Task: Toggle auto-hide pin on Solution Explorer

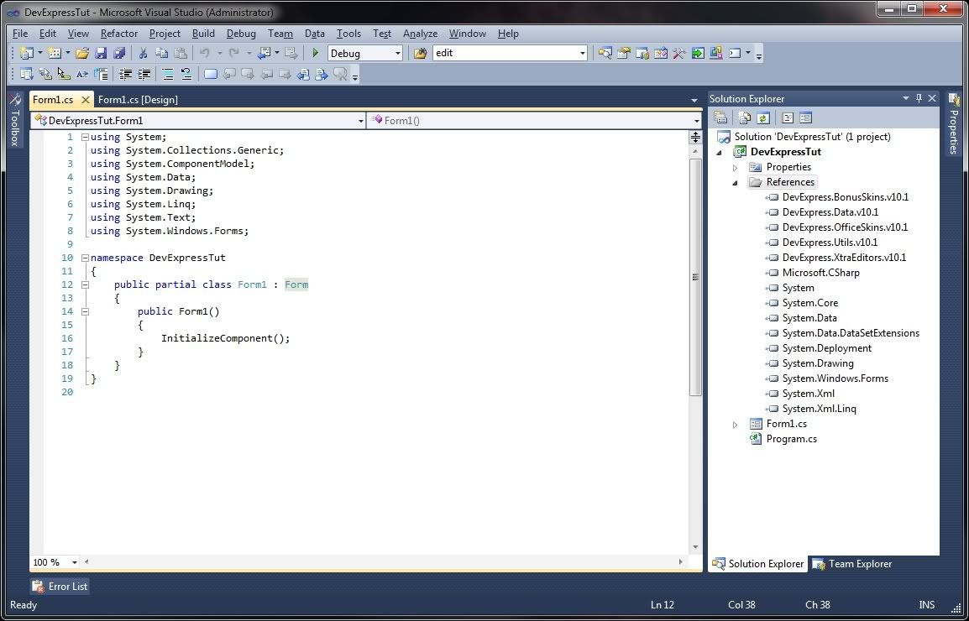Action: pos(919,99)
